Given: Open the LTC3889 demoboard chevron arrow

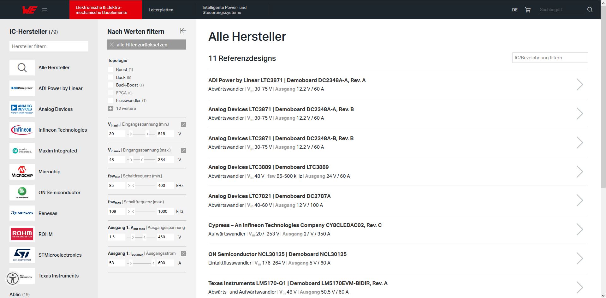Looking at the screenshot, I should click(x=579, y=171).
